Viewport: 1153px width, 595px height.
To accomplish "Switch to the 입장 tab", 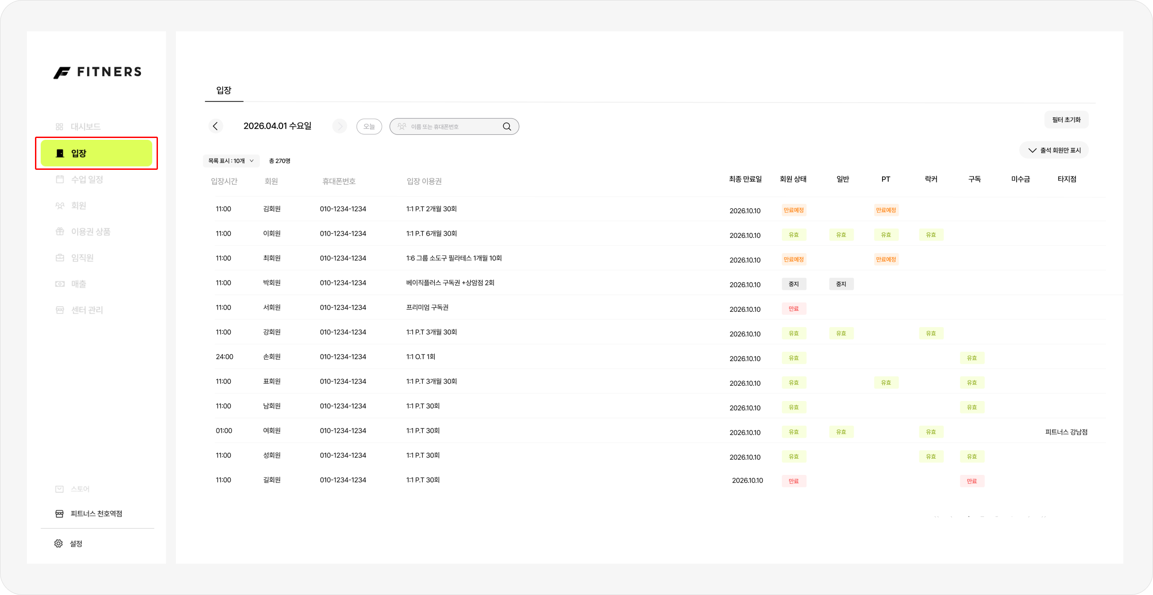I will (223, 91).
